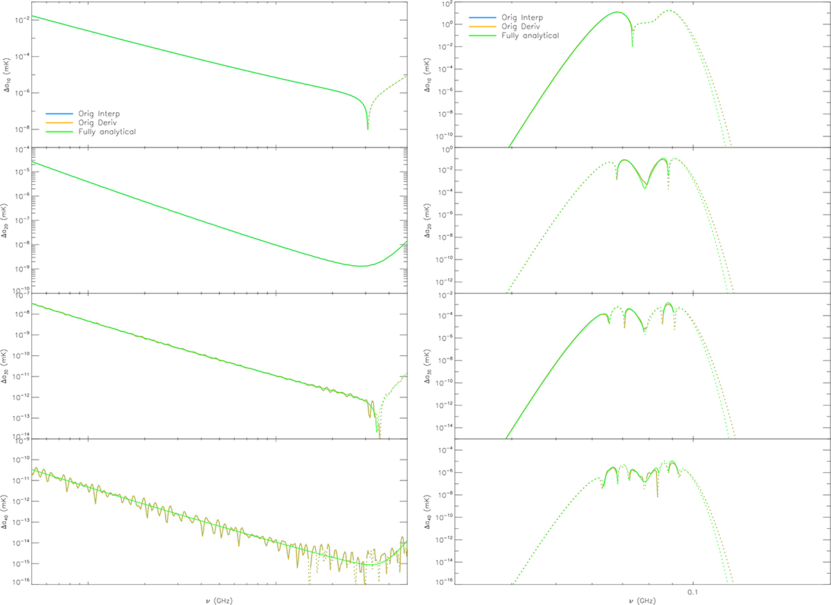Click 'Fully analytical' text in left plot legend
The width and height of the screenshot is (831, 605).
click(105, 131)
